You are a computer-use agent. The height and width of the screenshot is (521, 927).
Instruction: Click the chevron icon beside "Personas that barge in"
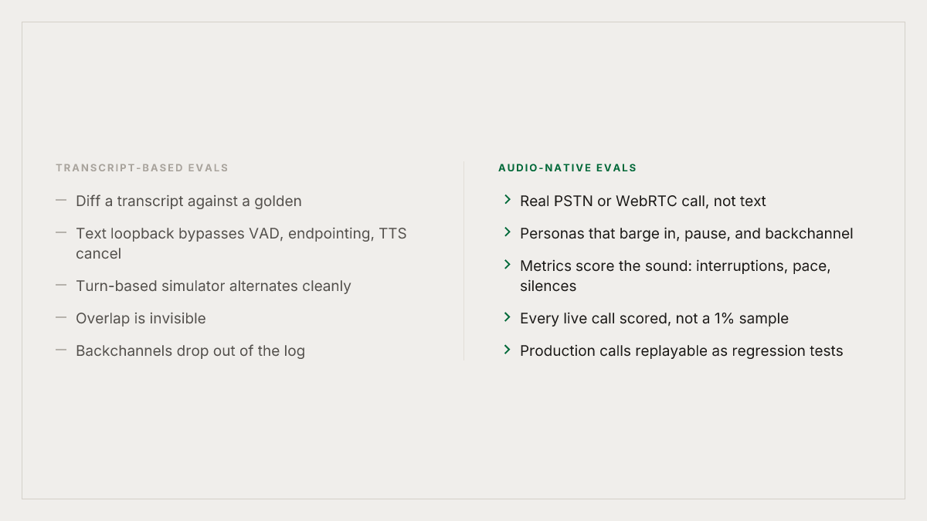point(508,232)
